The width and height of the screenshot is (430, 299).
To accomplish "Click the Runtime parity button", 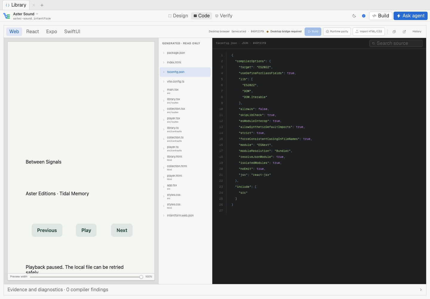I will (x=337, y=32).
